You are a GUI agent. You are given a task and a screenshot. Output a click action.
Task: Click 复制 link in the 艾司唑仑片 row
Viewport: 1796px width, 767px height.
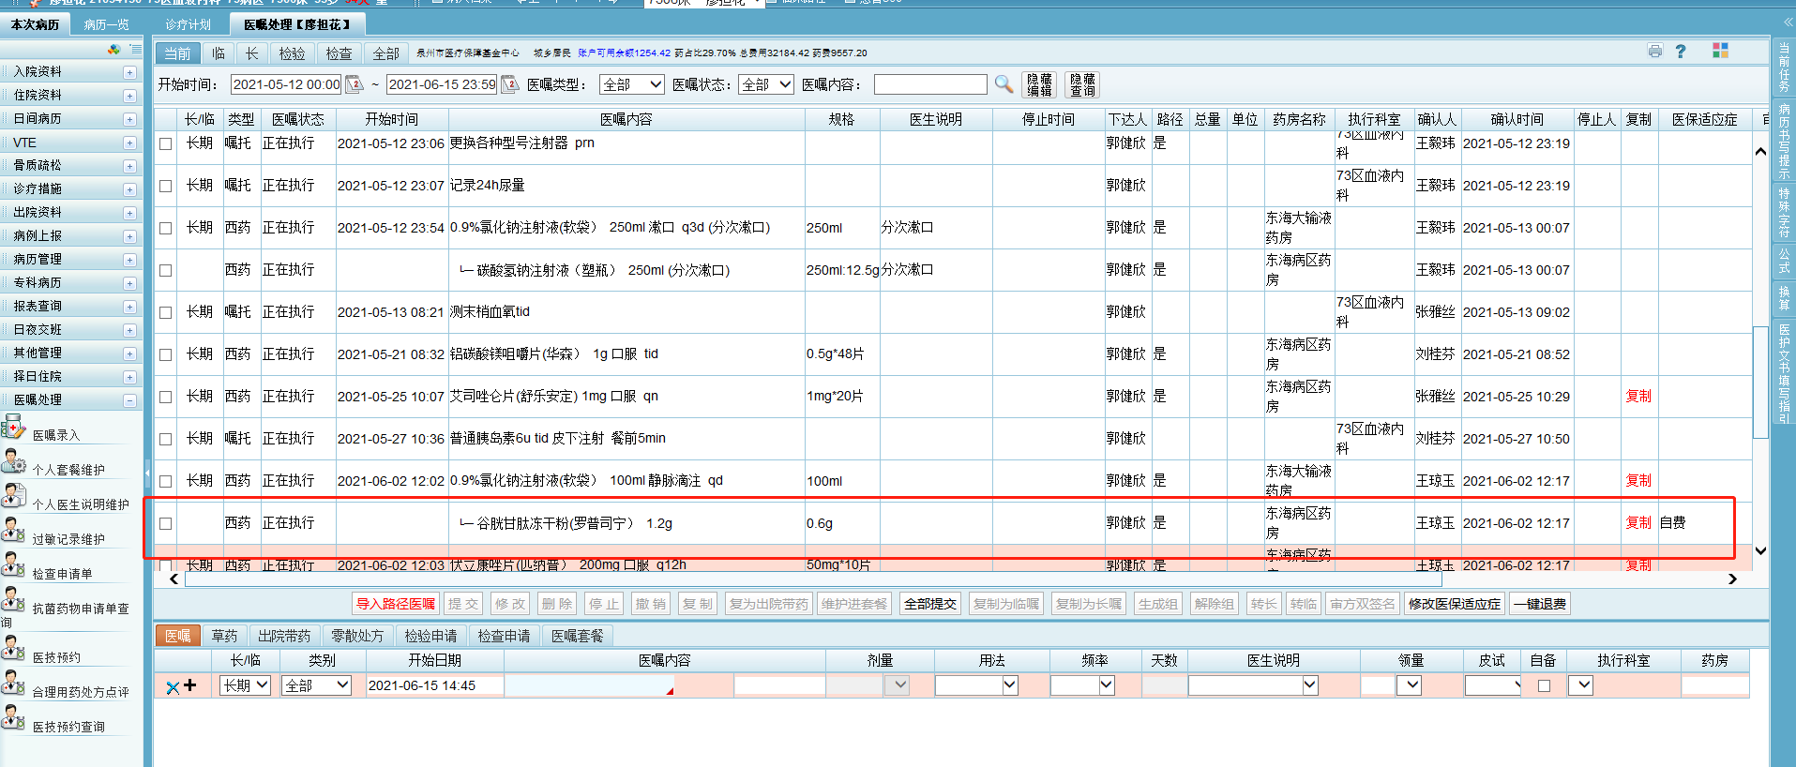pos(1638,397)
